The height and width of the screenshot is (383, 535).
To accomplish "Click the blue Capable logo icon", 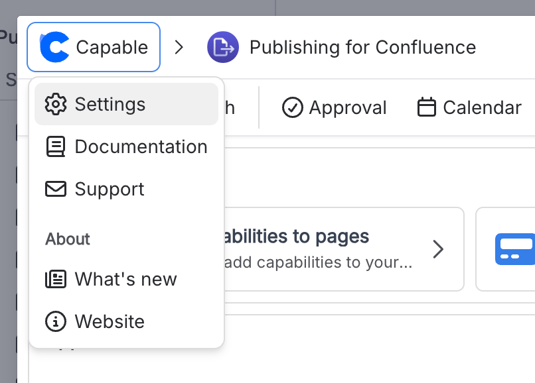I will click(x=54, y=47).
